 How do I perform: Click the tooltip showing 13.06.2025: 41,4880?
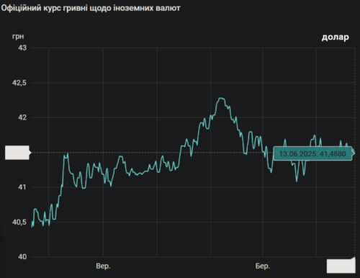(x=312, y=153)
